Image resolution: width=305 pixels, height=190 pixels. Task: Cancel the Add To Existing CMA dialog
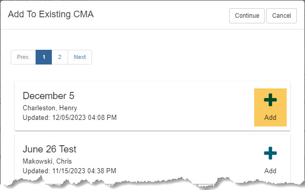pos(282,16)
